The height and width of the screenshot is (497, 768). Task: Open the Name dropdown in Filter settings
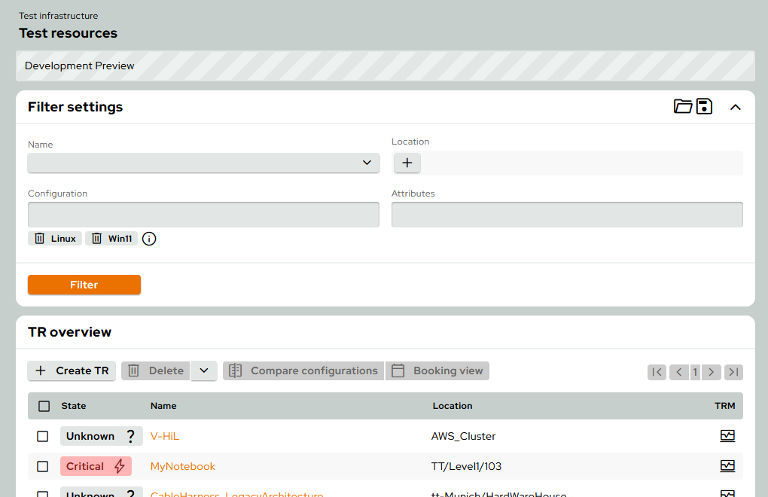point(367,163)
